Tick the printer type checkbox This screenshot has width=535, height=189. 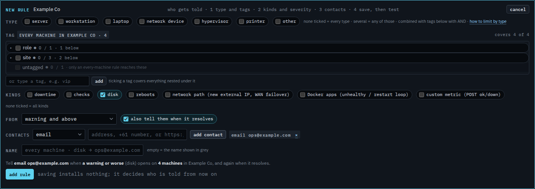241,22
